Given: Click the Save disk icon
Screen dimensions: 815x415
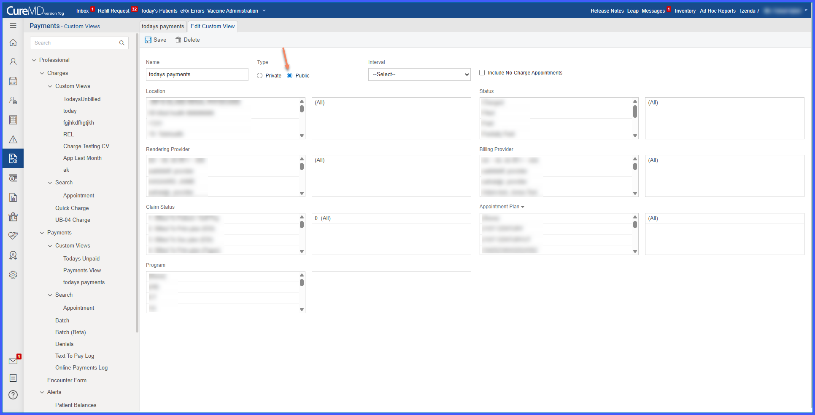Looking at the screenshot, I should tap(148, 40).
